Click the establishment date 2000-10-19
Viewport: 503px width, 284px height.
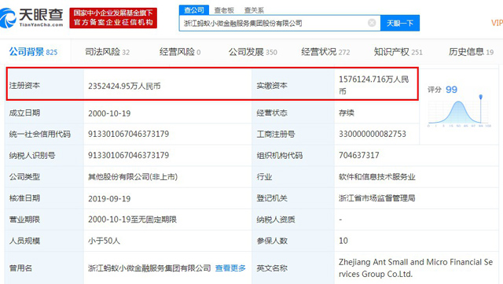109,113
